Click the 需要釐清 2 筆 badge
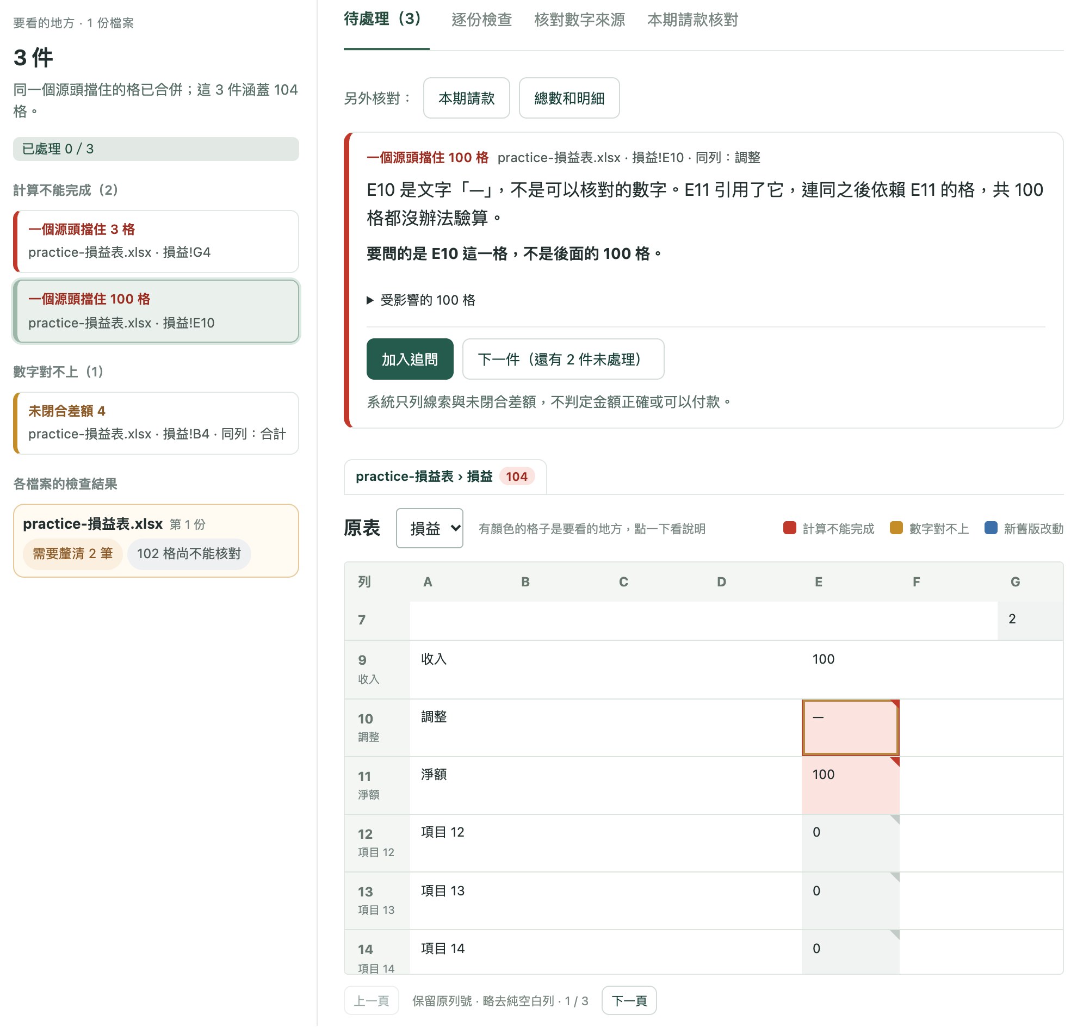The image size is (1077, 1027). [x=73, y=554]
